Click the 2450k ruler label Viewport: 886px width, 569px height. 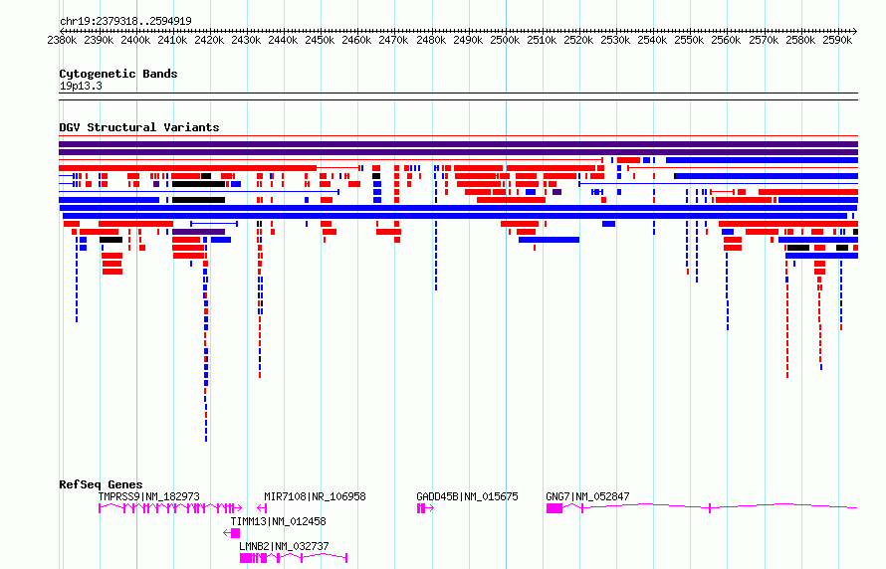point(320,40)
